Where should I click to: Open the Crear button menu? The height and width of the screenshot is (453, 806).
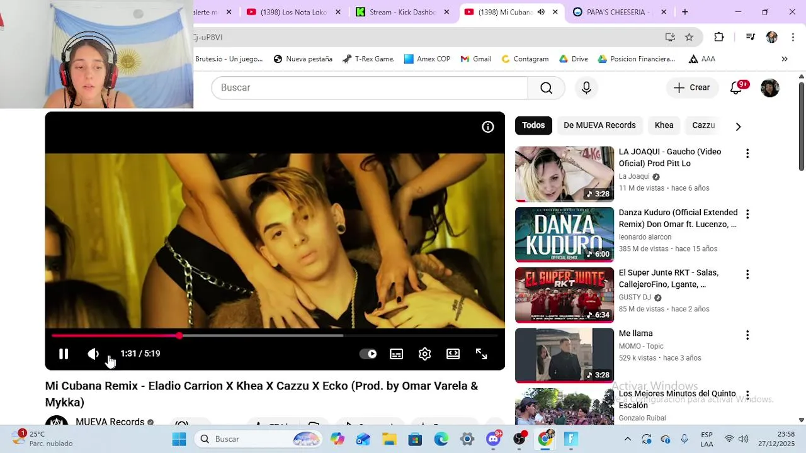tap(692, 87)
